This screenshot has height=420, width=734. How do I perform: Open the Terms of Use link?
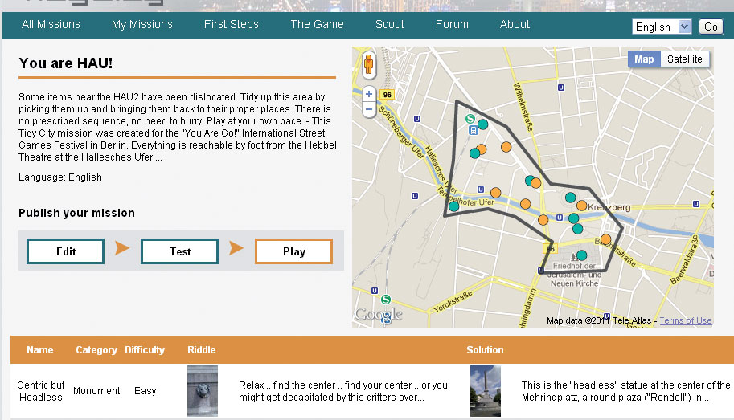(685, 320)
